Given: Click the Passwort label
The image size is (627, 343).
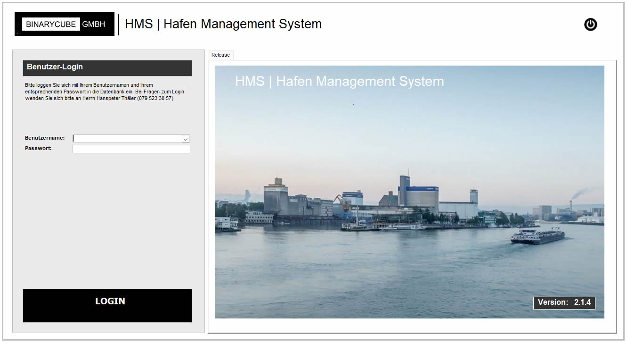Looking at the screenshot, I should click(38, 148).
